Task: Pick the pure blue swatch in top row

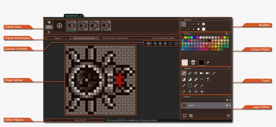Action: [195, 37]
